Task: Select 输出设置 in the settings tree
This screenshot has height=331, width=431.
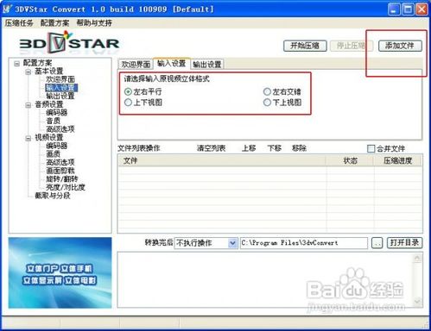Action: pyautogui.click(x=60, y=96)
